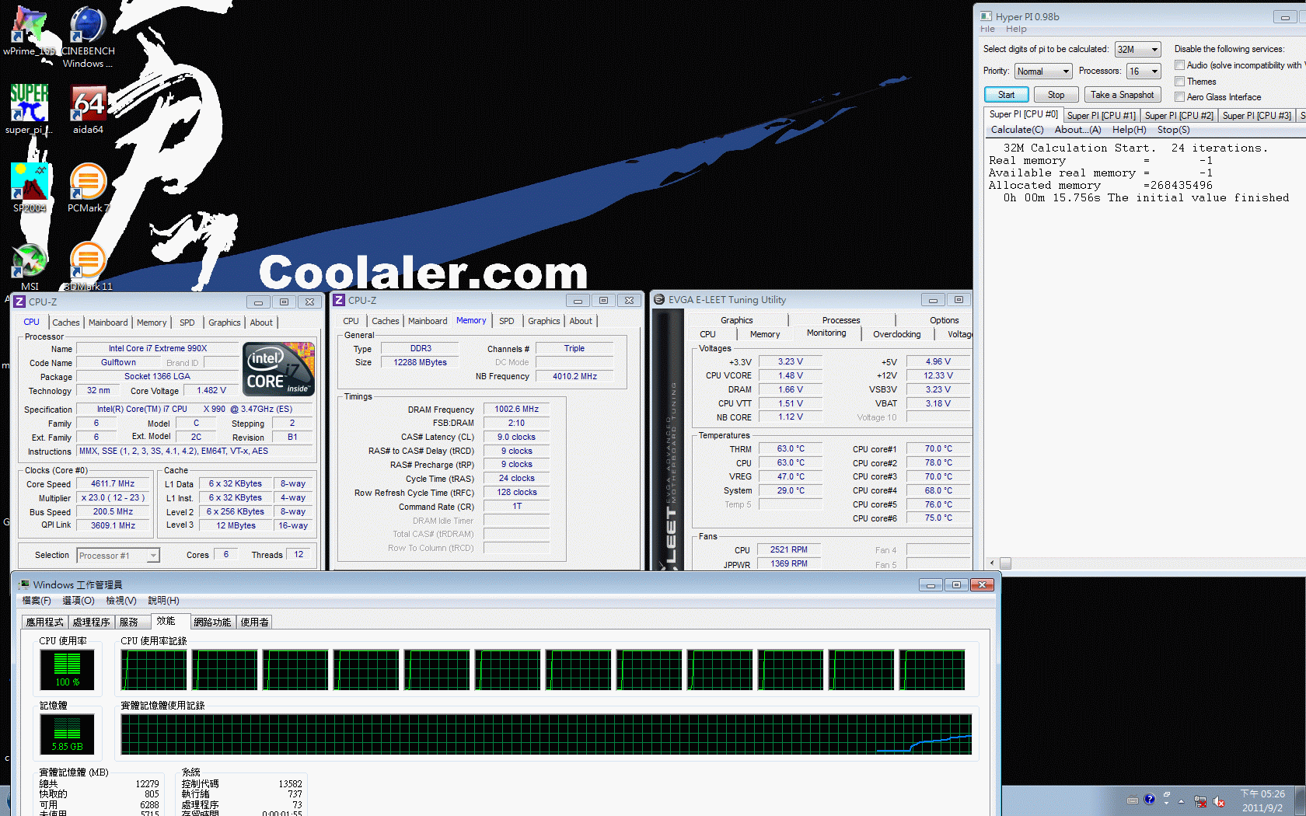Screen dimensions: 1306x816
Task: Click the CPU VCORE value 1.48 V
Action: [791, 375]
